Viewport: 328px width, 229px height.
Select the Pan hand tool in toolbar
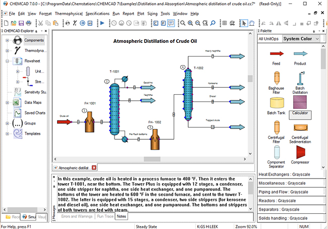(252, 23)
